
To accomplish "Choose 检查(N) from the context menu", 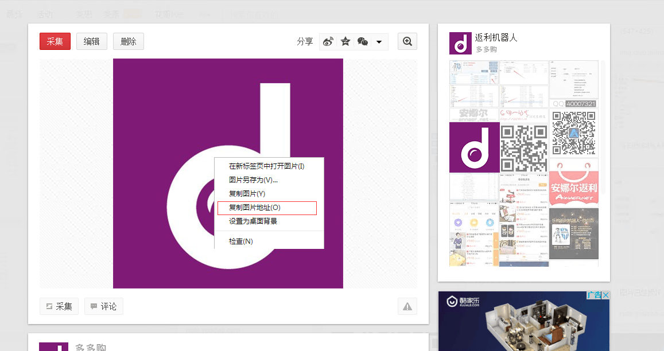I will coord(269,241).
